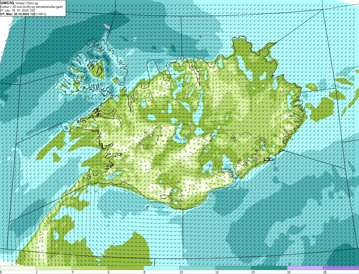This screenshot has width=359, height=274.
Task: Click the 'VT: Mán. 20.10.2025 13Z (+49 h)' line
Action: tap(23, 14)
